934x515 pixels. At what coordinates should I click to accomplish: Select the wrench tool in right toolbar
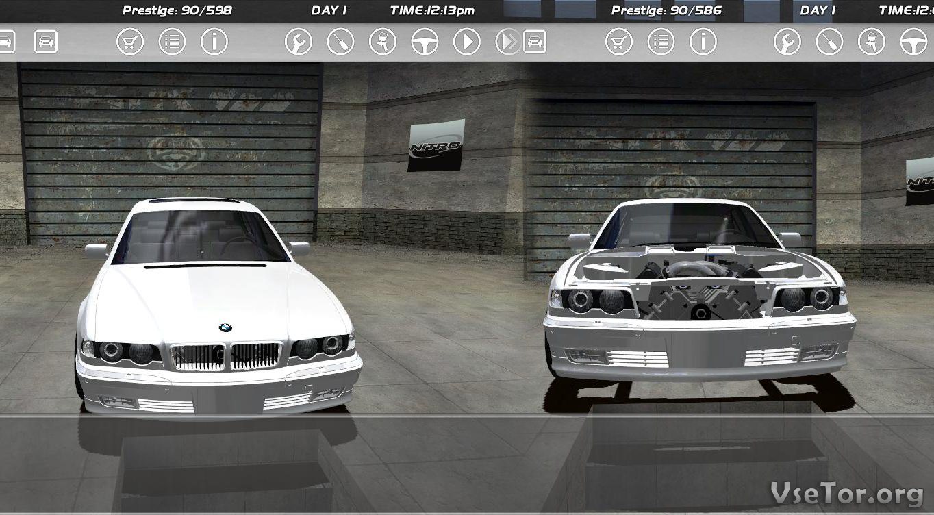787,42
